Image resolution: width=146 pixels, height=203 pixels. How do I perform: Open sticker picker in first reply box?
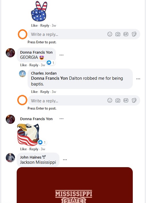134,34
